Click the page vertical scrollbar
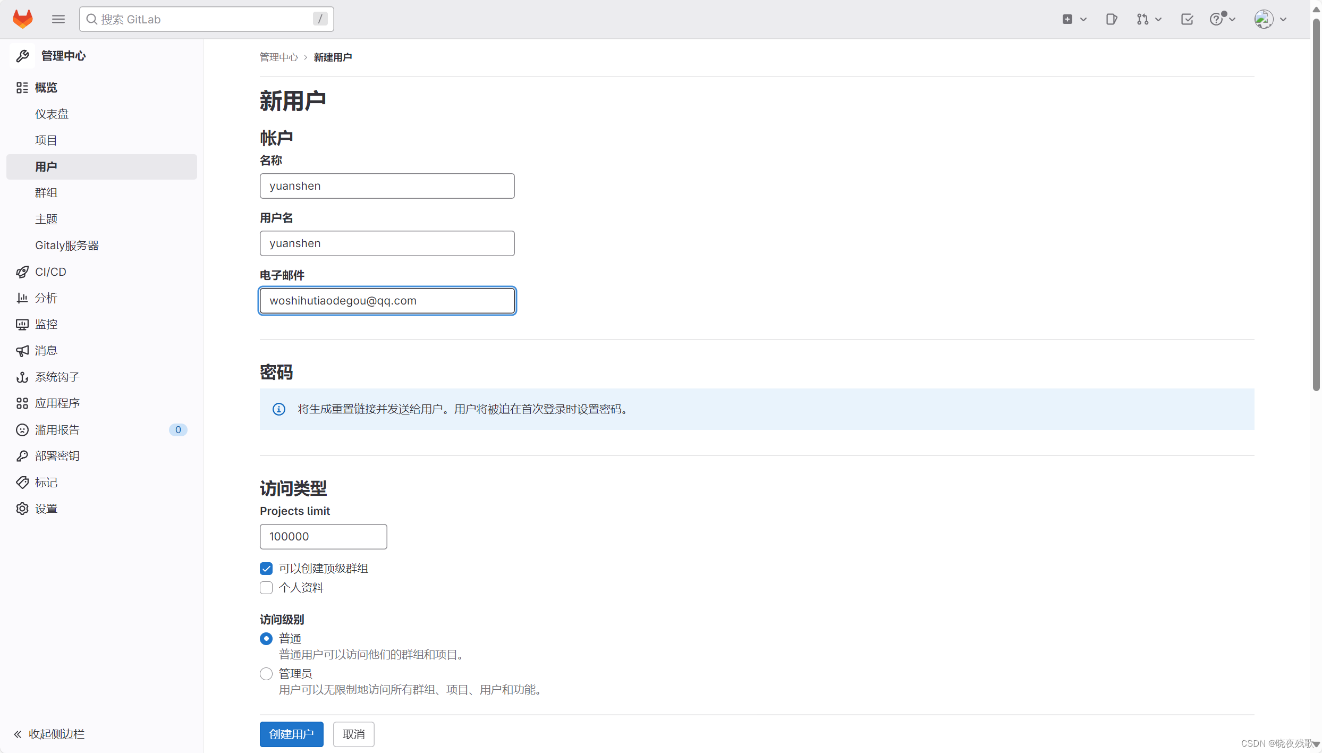This screenshot has width=1322, height=753. (1316, 205)
